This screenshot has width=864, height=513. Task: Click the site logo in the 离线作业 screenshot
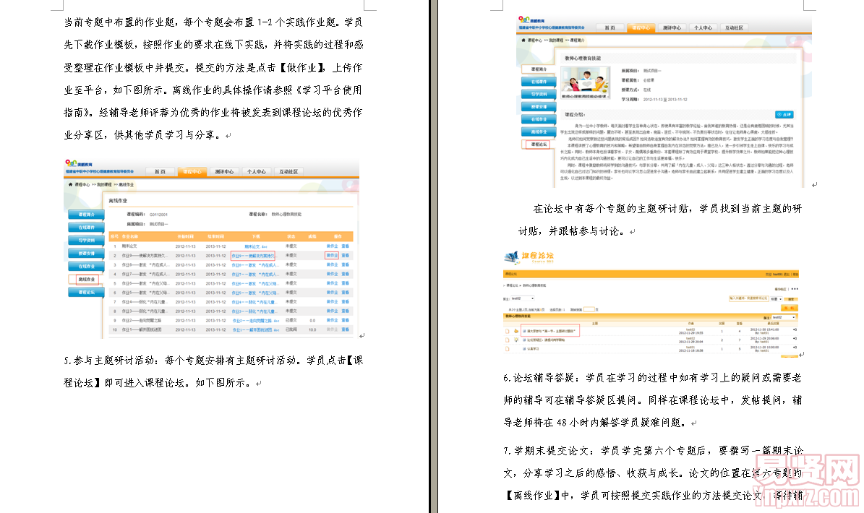tap(80, 163)
